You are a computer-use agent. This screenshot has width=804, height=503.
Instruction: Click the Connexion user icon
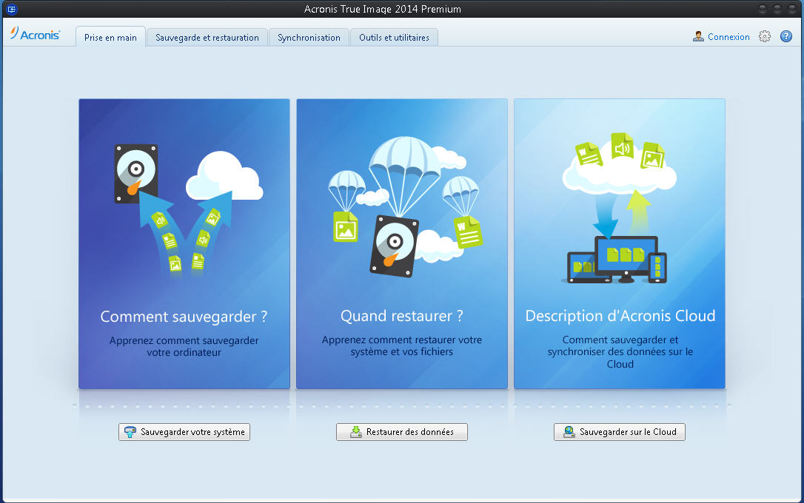(x=698, y=36)
